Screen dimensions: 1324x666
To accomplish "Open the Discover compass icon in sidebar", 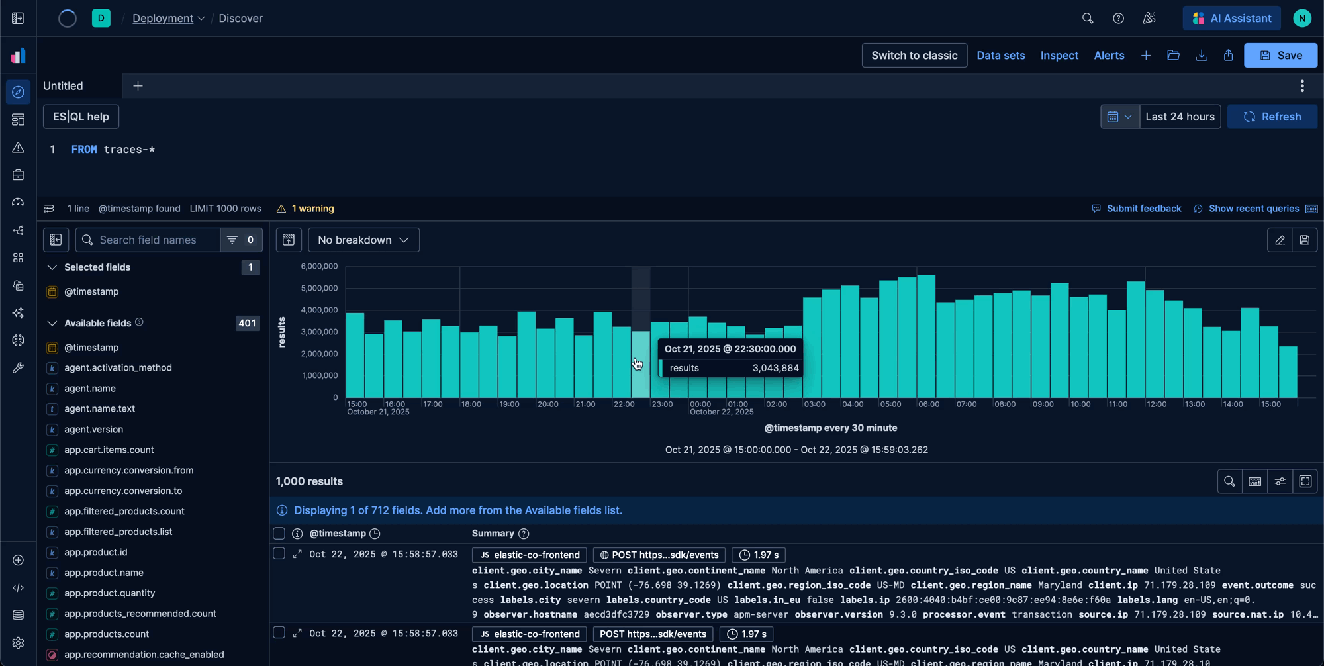I will 18,92.
